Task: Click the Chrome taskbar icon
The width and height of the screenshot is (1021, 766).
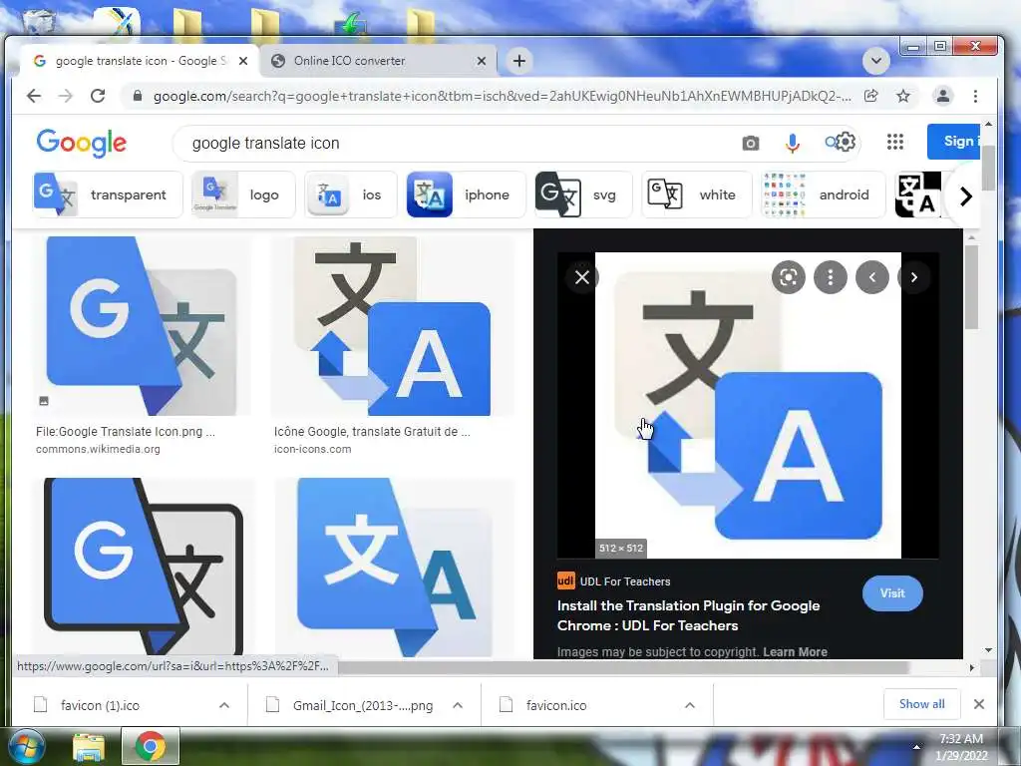Action: pyautogui.click(x=151, y=746)
